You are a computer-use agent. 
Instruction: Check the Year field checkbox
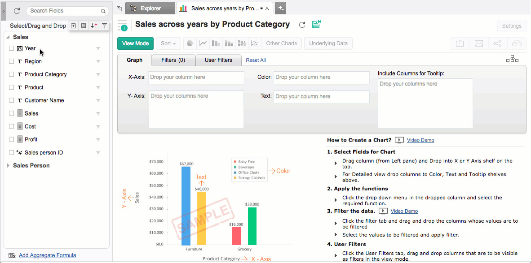12,48
